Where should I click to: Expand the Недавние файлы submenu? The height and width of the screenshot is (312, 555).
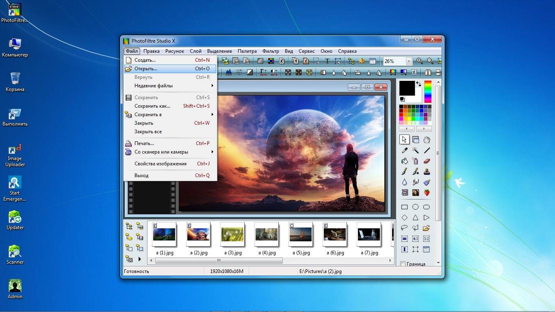click(170, 86)
